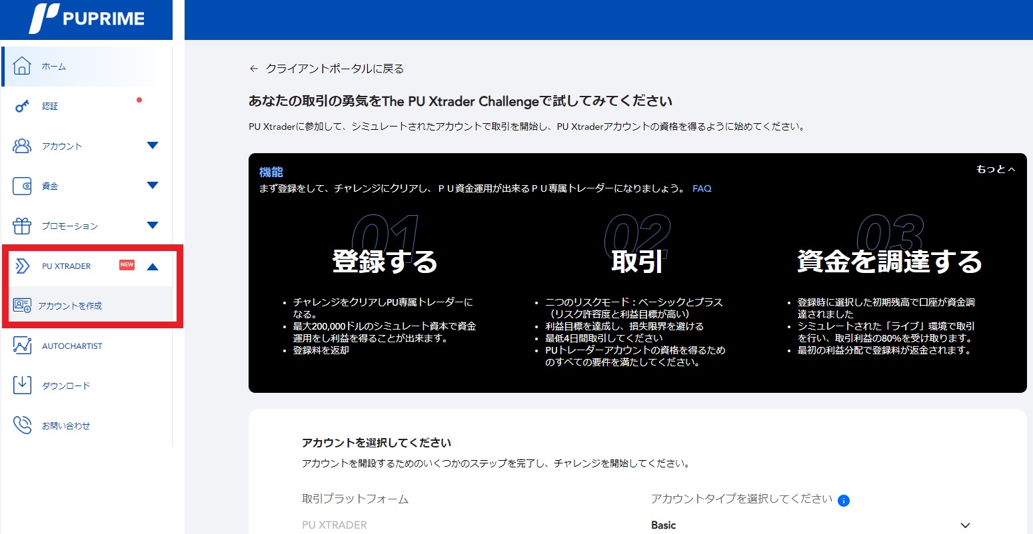Image resolution: width=1033 pixels, height=534 pixels.
Task: Open the ホーム menu item
Action: 87,67
